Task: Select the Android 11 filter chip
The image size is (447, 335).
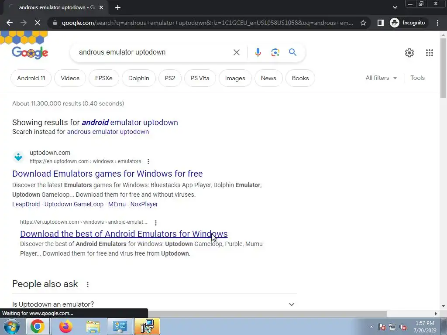Action: pyautogui.click(x=31, y=78)
